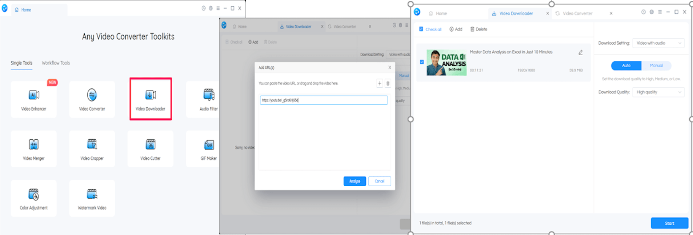The height and width of the screenshot is (235, 693).
Task: Toggle checkbox for Master Data Analysis video
Action: [x=422, y=62]
